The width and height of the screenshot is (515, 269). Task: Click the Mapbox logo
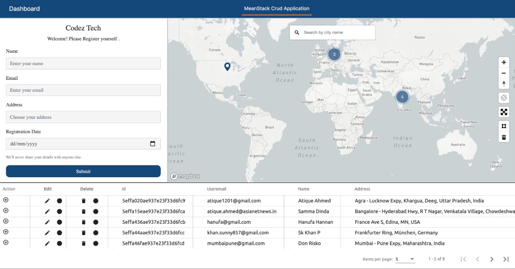tap(185, 176)
